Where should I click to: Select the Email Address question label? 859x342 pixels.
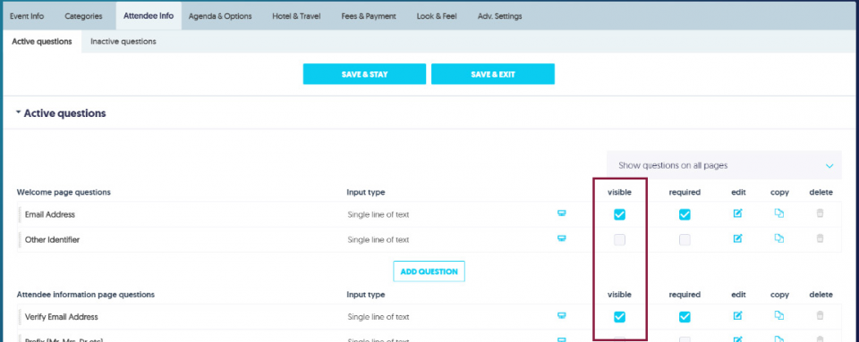[x=50, y=214]
